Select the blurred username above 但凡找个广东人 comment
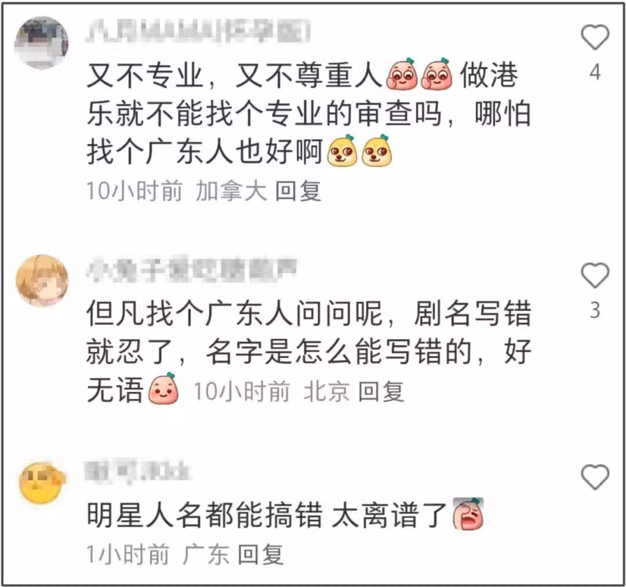The height and width of the screenshot is (587, 626). tap(192, 270)
